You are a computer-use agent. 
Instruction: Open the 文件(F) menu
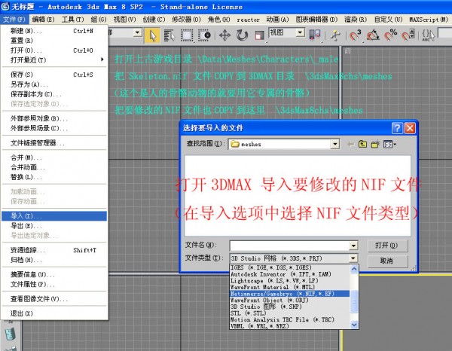[14, 20]
